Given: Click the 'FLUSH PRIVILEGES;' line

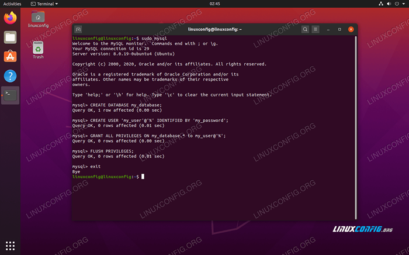Looking at the screenshot, I should [x=103, y=151].
